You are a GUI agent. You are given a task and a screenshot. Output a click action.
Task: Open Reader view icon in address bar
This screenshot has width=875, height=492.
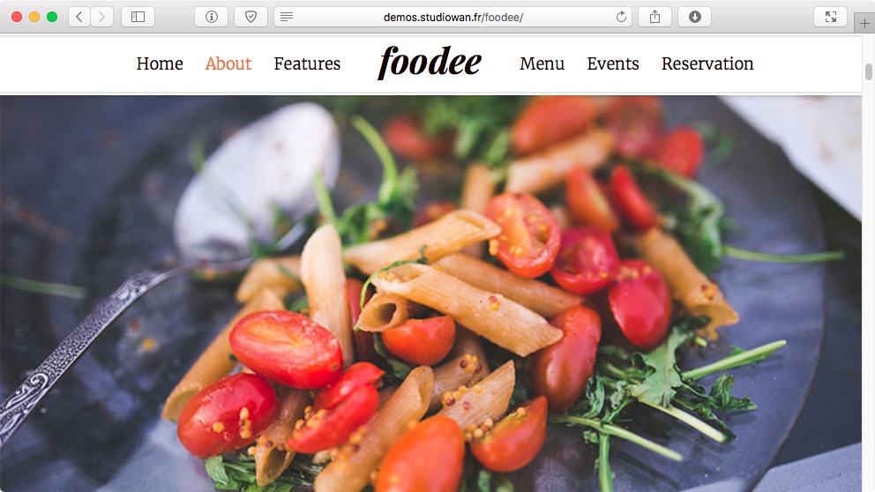pos(287,18)
